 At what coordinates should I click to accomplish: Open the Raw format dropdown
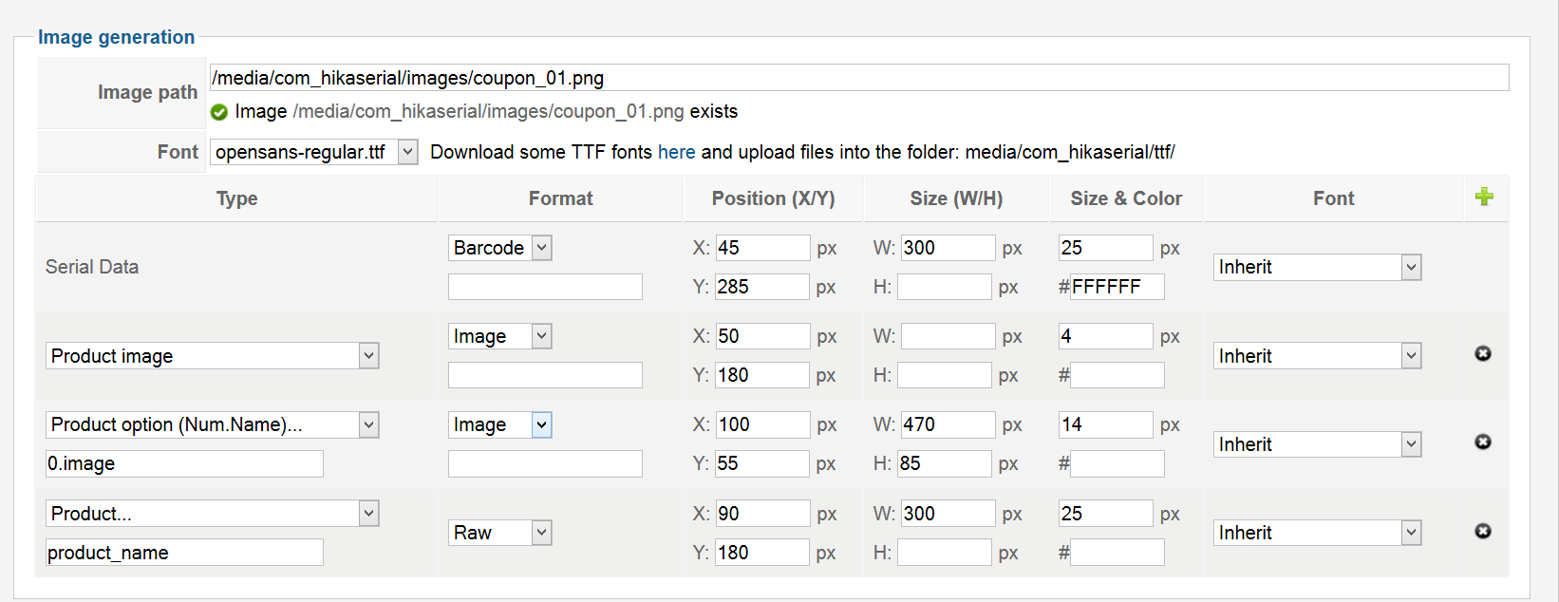500,533
